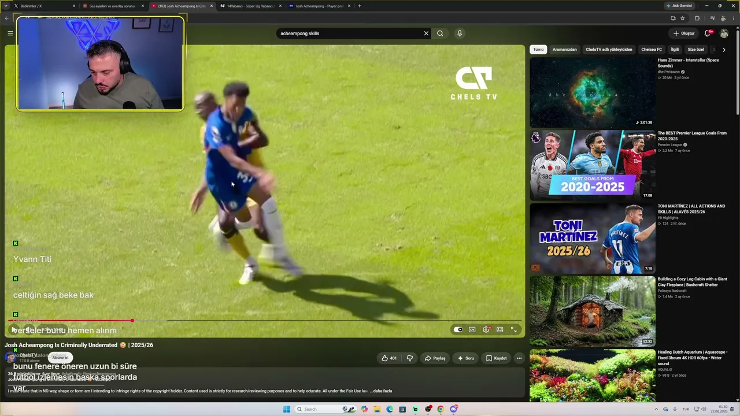Click the play button on the video
Image resolution: width=740 pixels, height=416 pixels.
[14, 330]
